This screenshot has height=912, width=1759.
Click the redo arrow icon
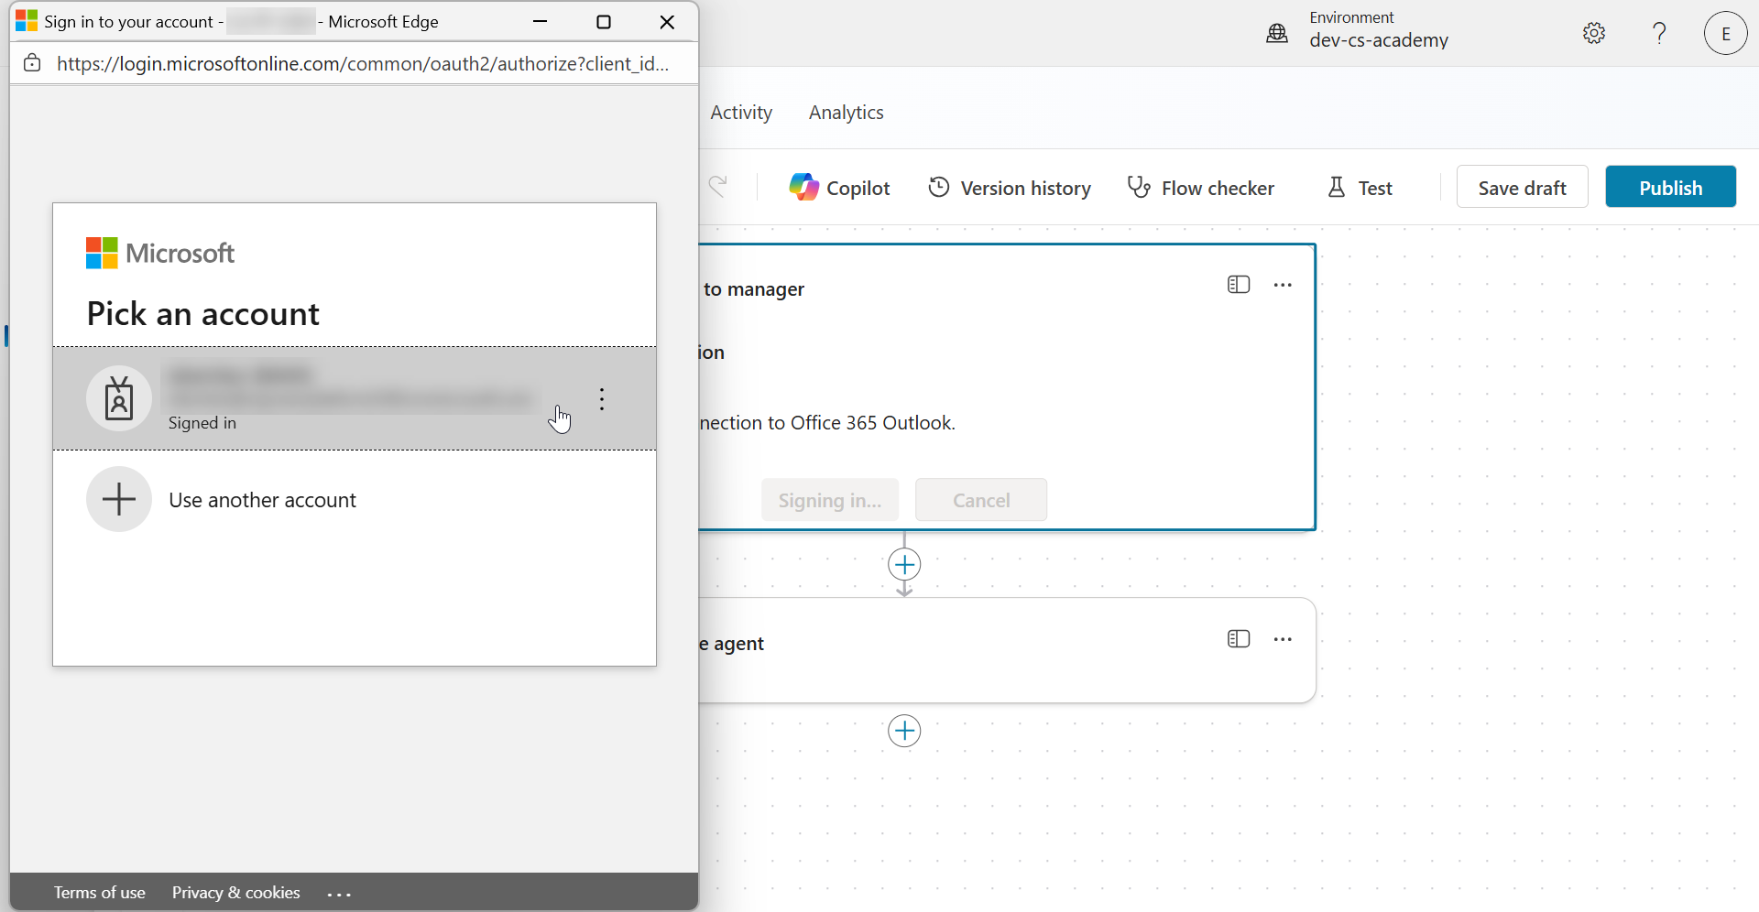pos(719,187)
